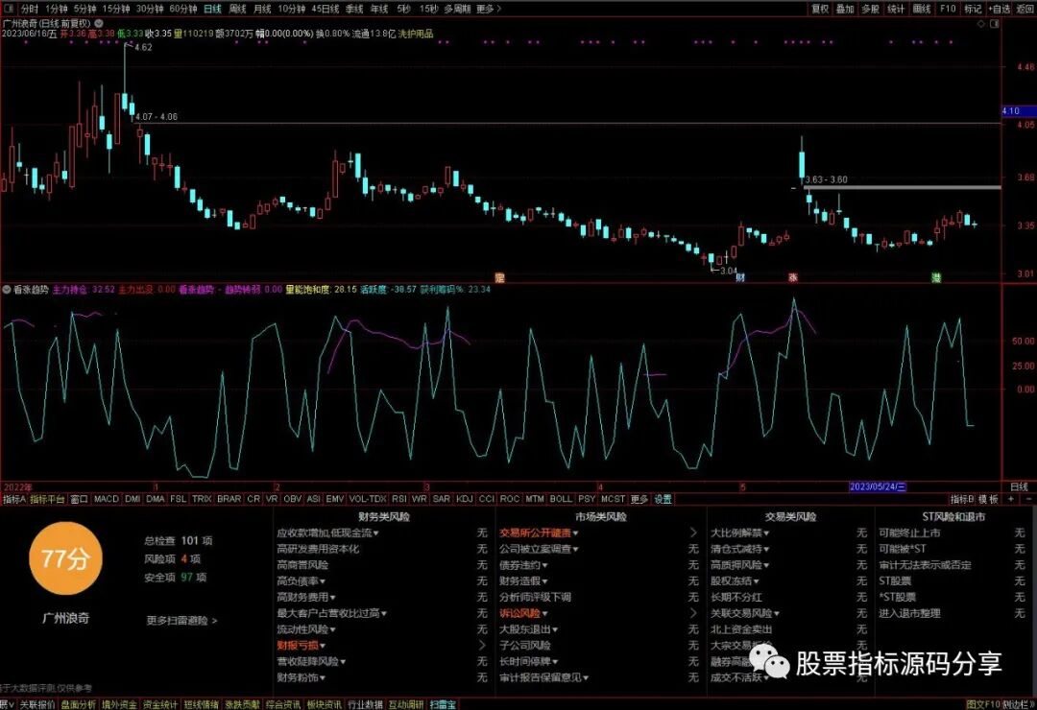
Task: Select the 指标B tab
Action: (962, 499)
